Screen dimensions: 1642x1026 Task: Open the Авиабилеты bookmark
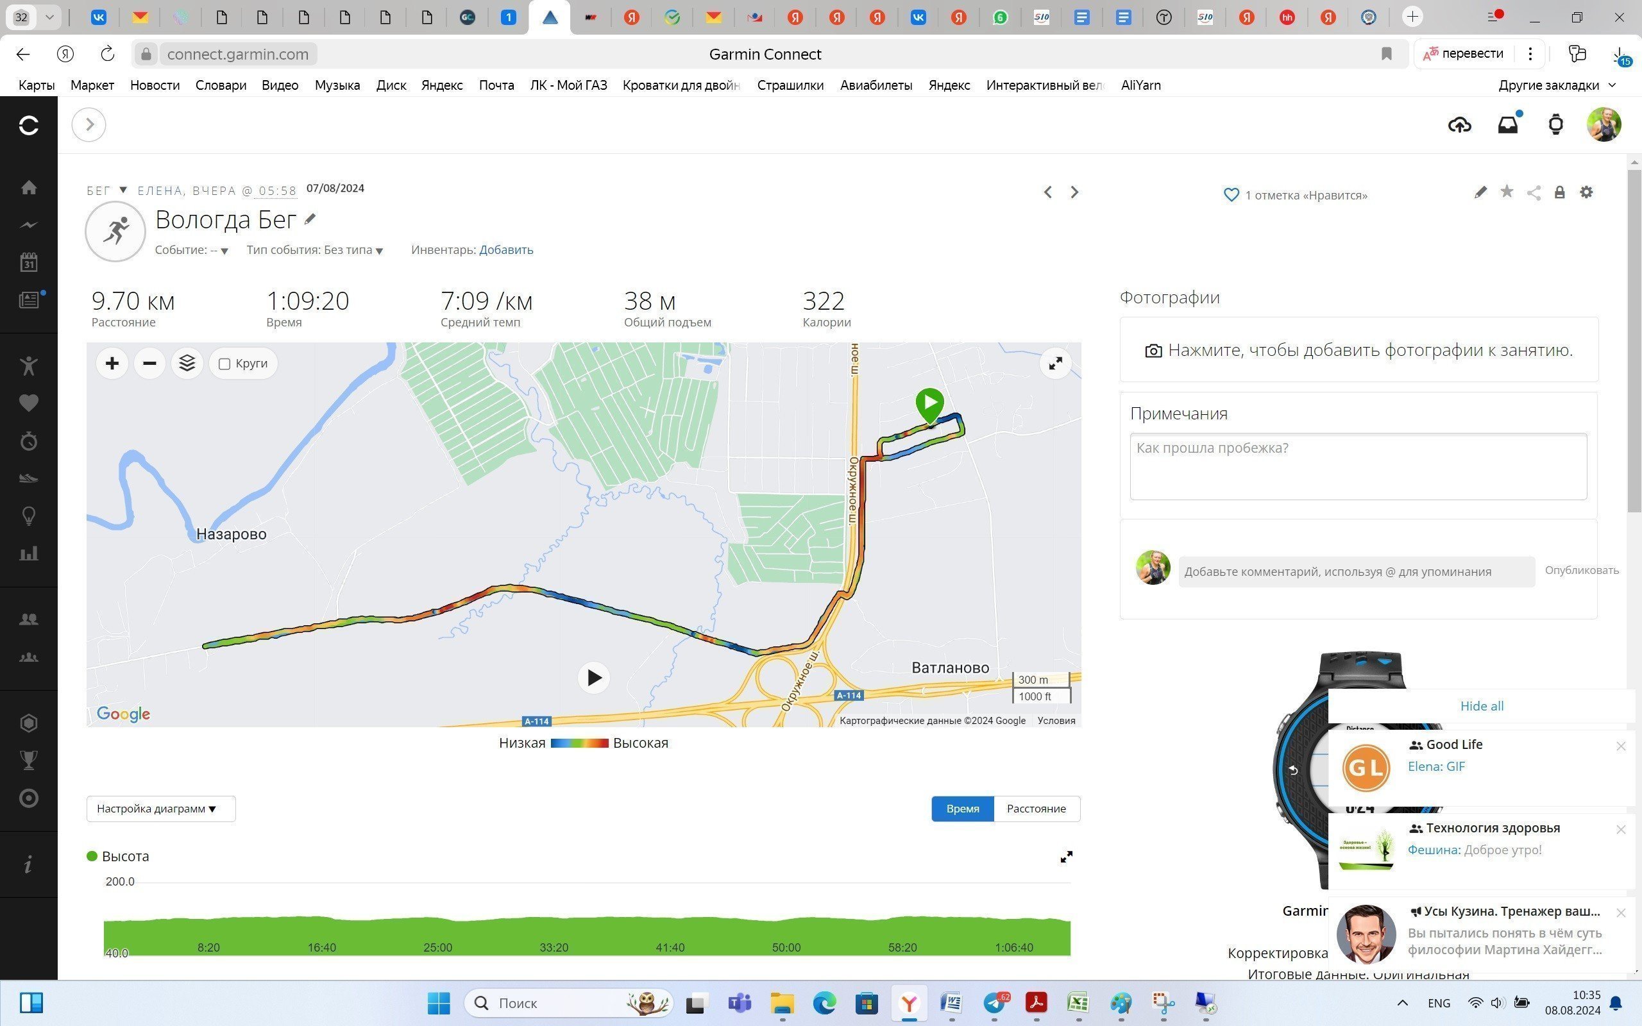[876, 85]
